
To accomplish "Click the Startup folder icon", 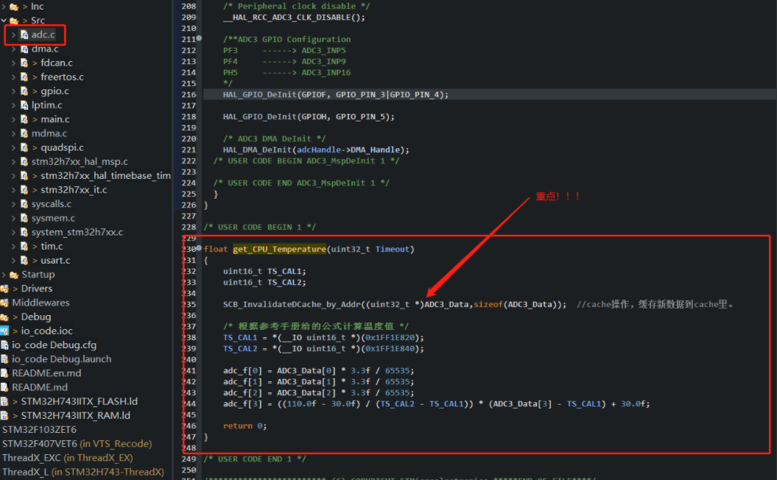I will pos(15,274).
